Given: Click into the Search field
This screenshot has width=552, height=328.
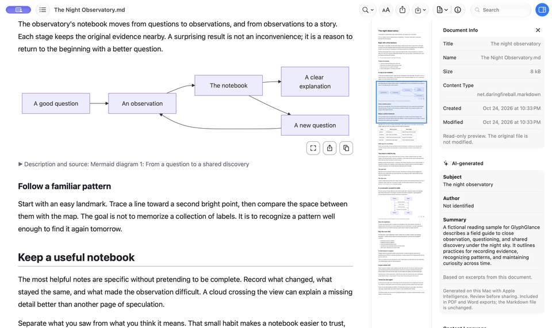Looking at the screenshot, I should click(x=501, y=10).
